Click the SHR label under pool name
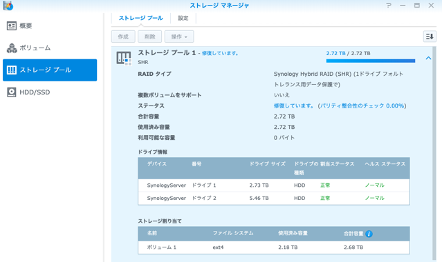Image resolution: width=442 pixels, height=262 pixels. click(x=143, y=62)
